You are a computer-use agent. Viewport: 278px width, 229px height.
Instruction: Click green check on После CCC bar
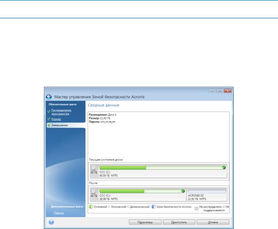[x=183, y=191]
